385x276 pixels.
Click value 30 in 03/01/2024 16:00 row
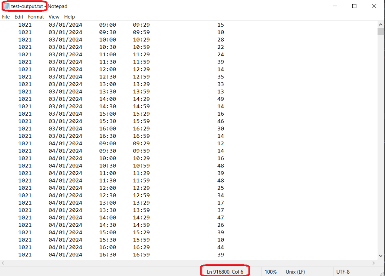tap(220, 128)
